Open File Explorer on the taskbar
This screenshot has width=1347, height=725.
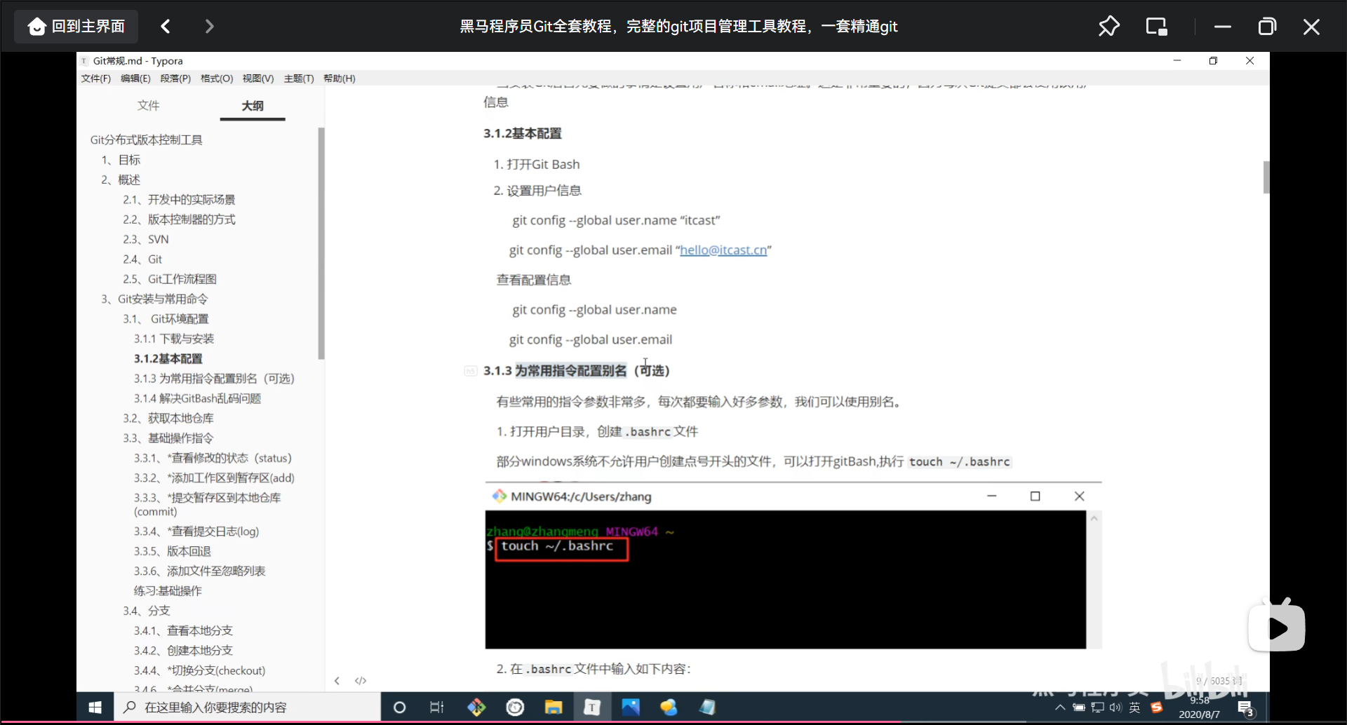(554, 707)
